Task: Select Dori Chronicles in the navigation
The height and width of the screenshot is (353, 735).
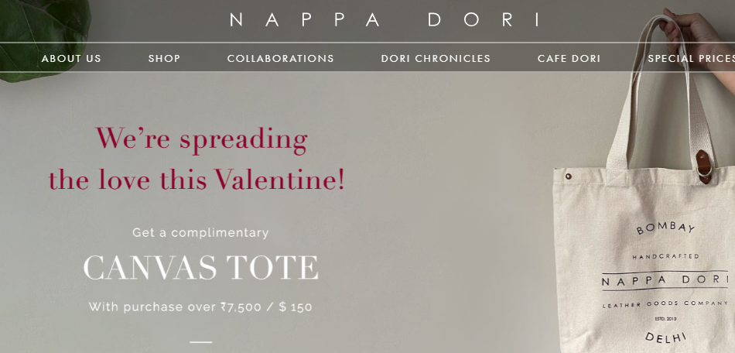Action: pos(436,59)
